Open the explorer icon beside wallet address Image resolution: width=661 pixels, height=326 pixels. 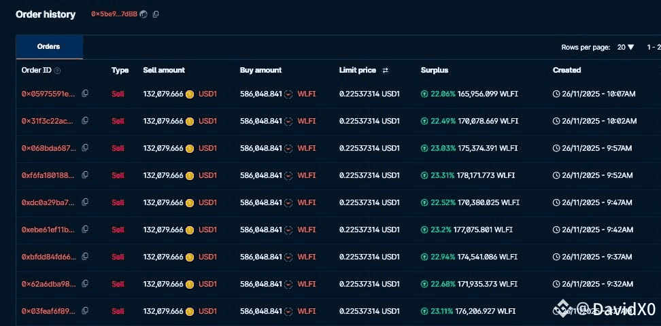143,14
